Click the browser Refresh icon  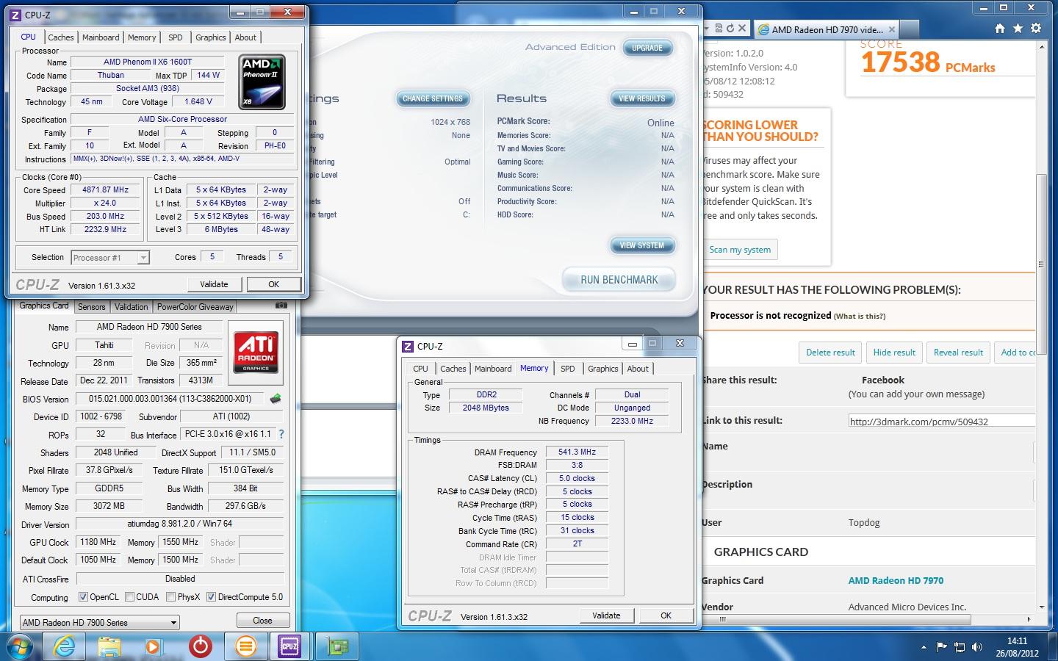730,29
